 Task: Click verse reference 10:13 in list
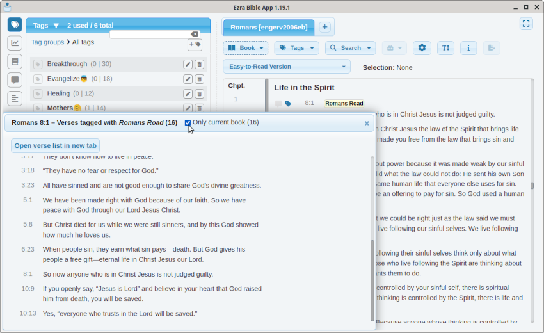[28, 314]
